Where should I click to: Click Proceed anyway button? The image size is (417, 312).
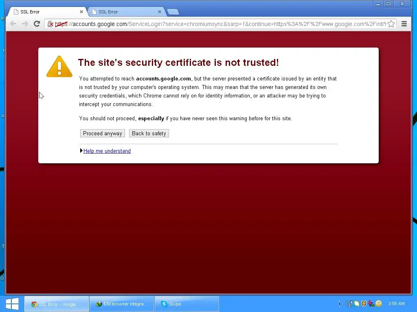pos(102,133)
